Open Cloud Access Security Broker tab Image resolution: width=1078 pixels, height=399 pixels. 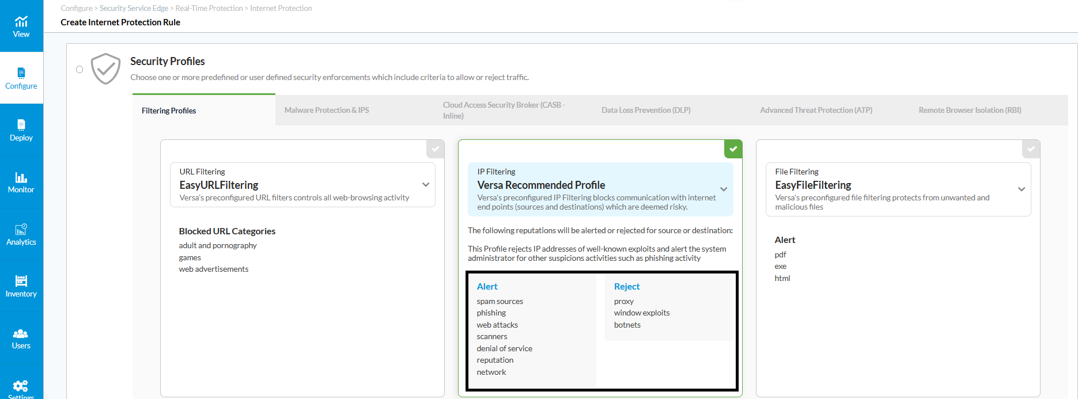(504, 110)
